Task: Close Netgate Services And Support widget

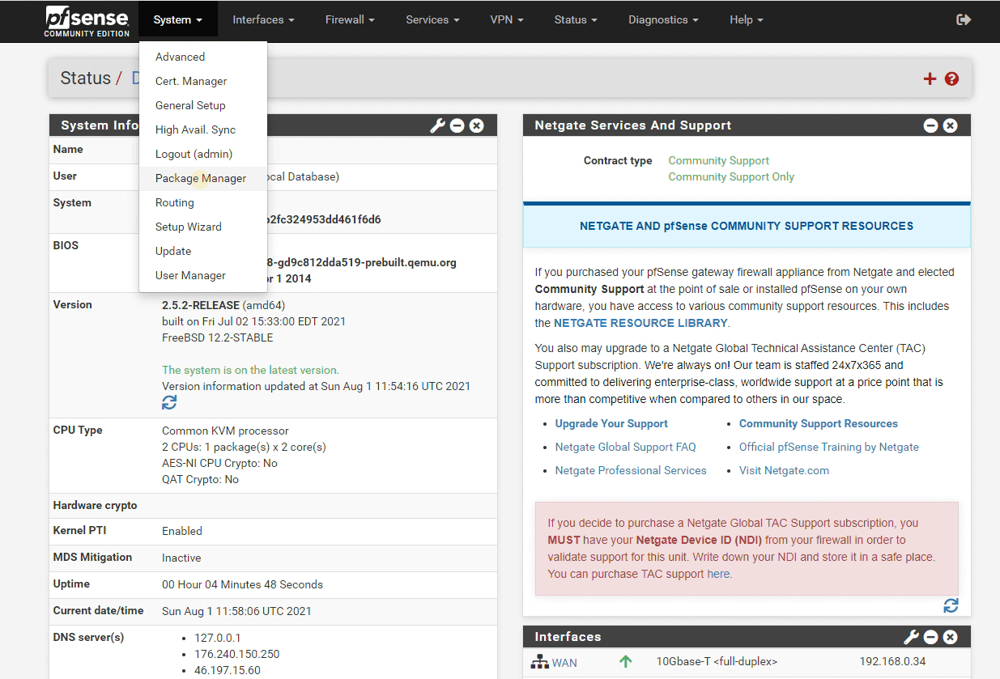Action: 951,125
